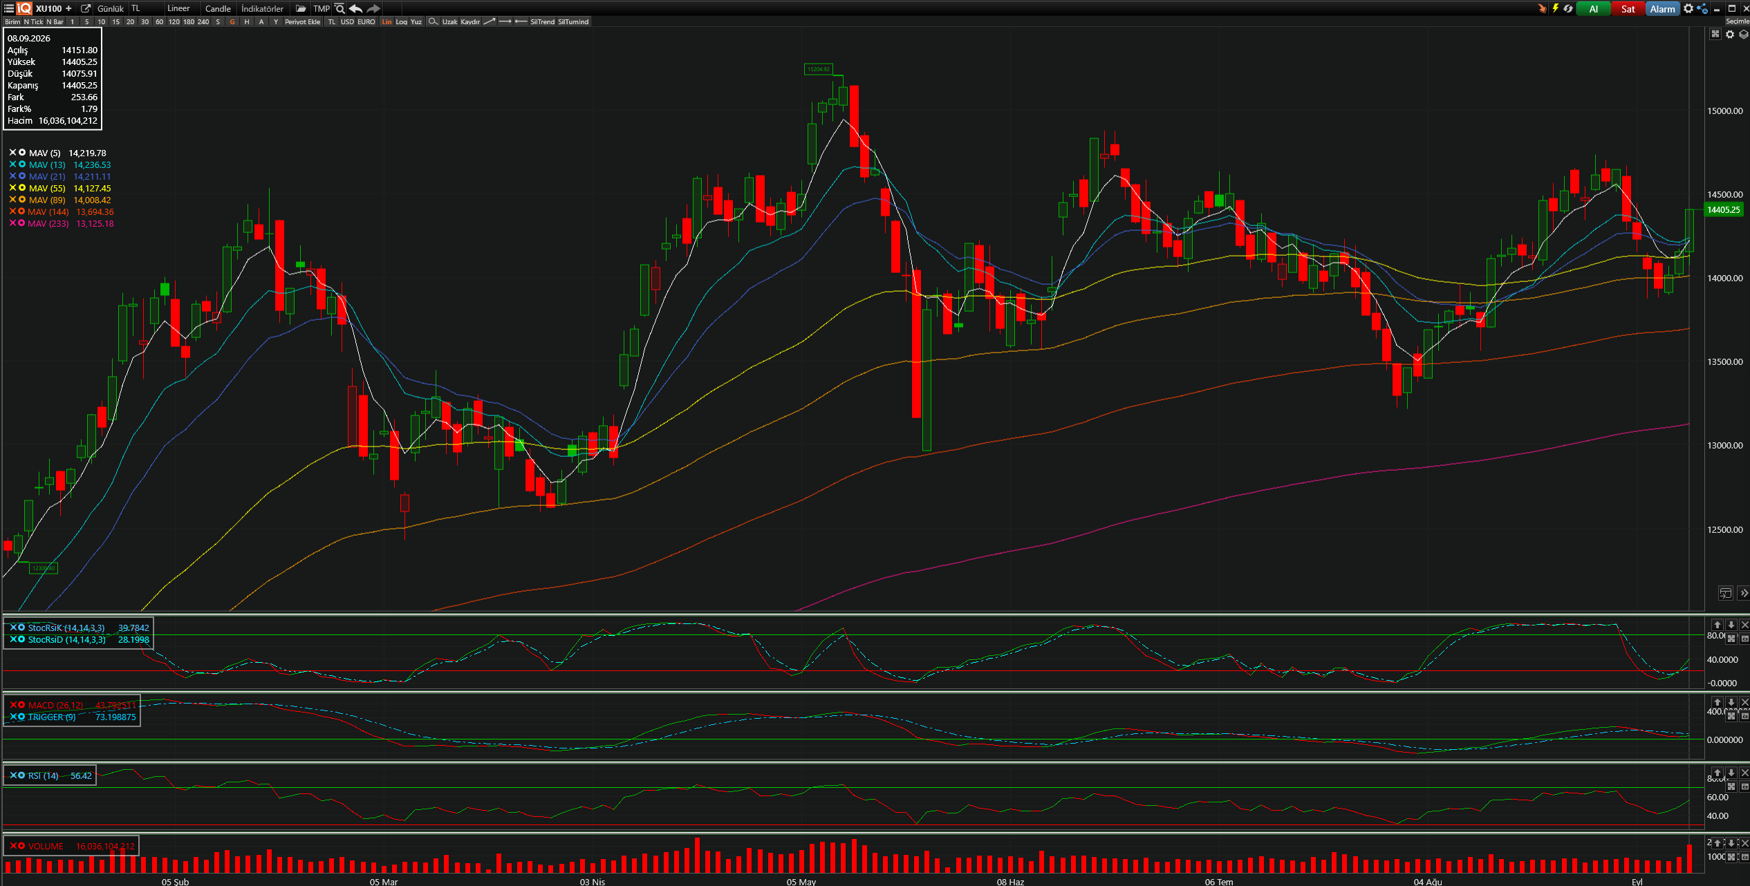Click the 15204.92 high price marker
Viewport: 1750px width, 886px height.
819,69
